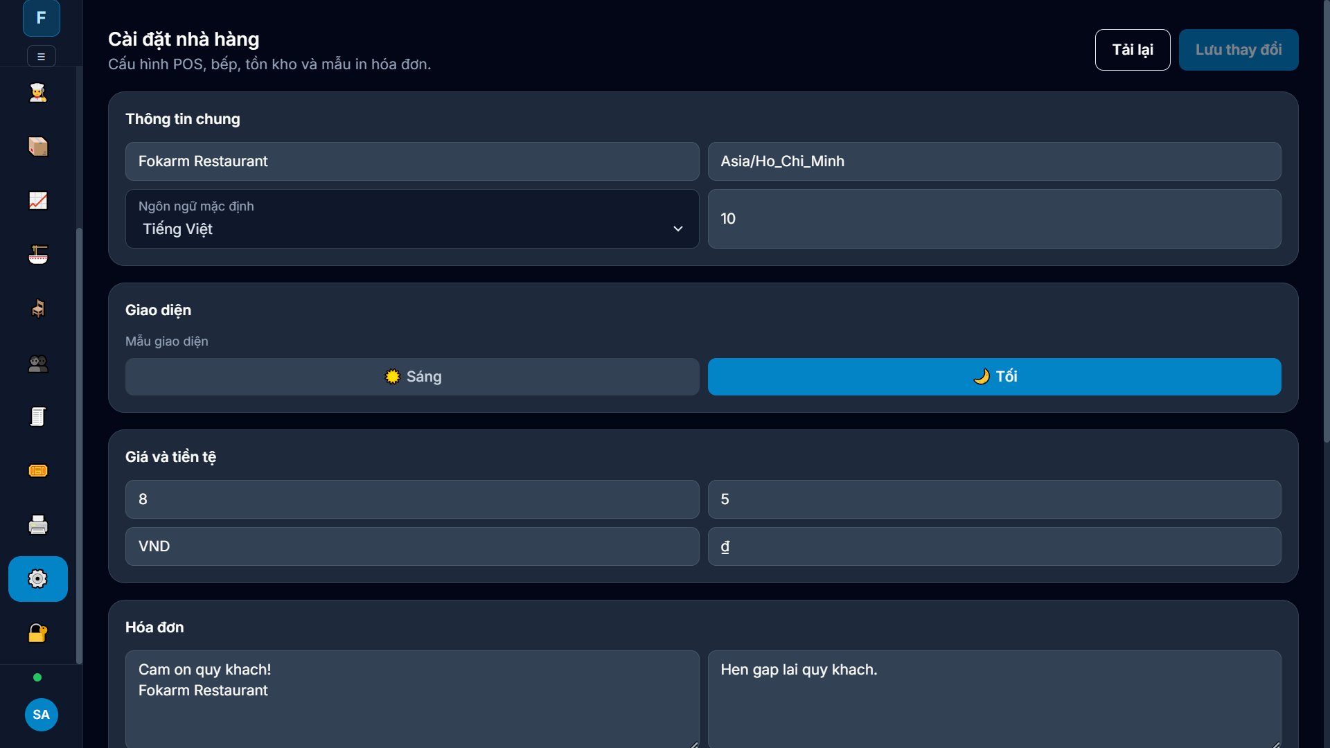The width and height of the screenshot is (1330, 748).
Task: Open the Ngôn ngữ mặc định dropdown
Action: [412, 219]
